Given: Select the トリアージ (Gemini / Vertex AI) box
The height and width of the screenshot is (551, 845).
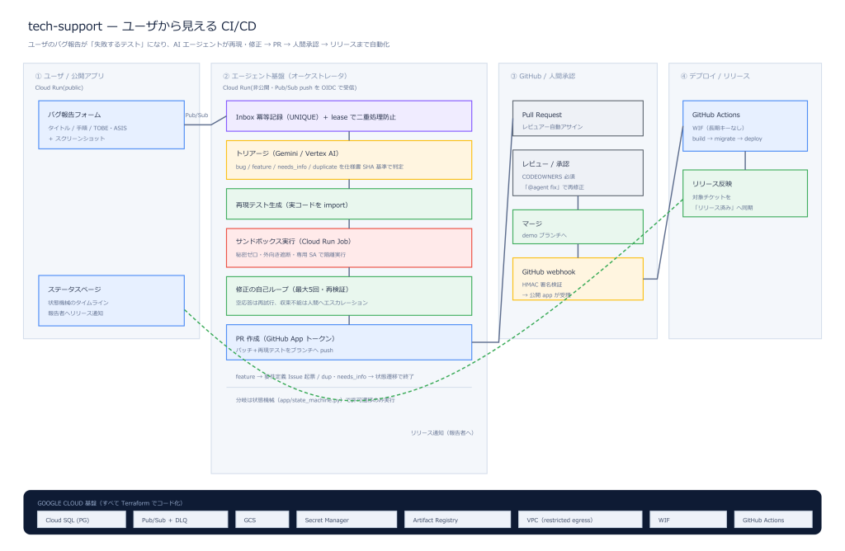Looking at the screenshot, I should [349, 160].
